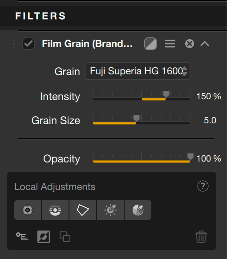The image size is (227, 259).
Task: Select the polygon mask tool
Action: coord(83,210)
